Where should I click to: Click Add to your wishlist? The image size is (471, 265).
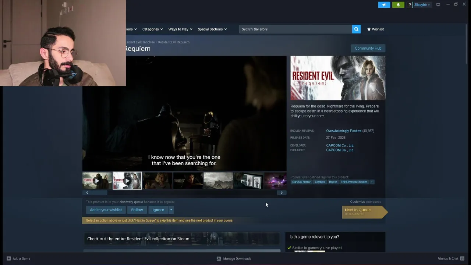click(106, 210)
